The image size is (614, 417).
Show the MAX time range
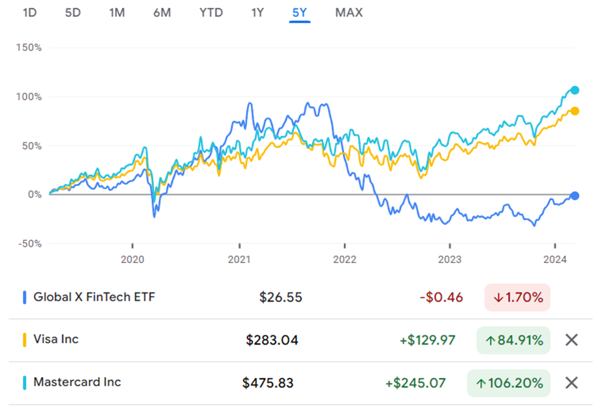point(349,12)
